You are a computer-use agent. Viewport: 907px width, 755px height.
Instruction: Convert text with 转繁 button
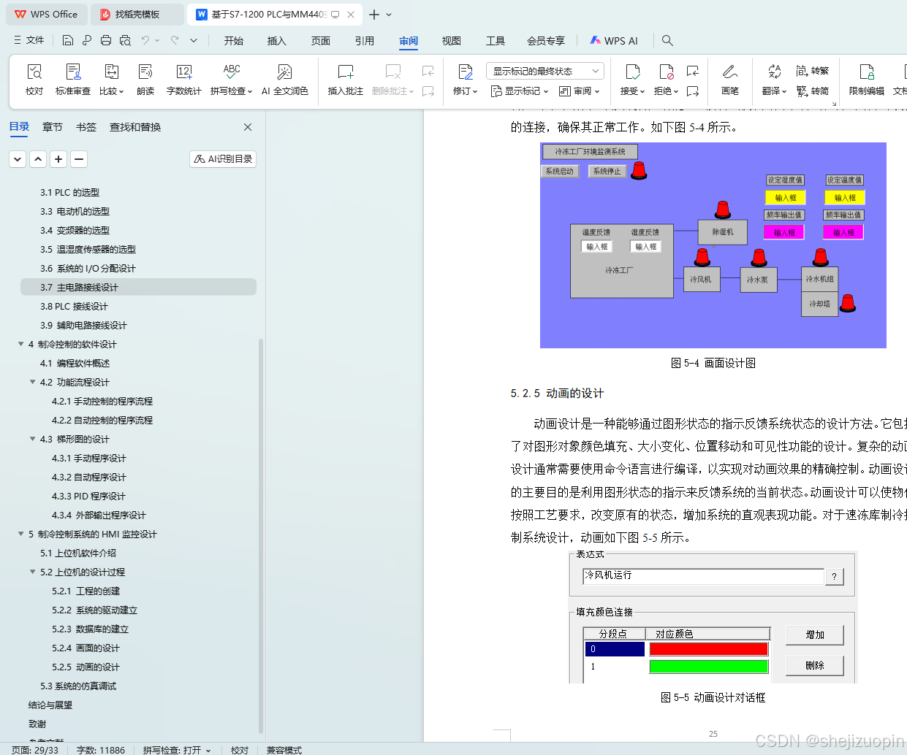coord(813,71)
